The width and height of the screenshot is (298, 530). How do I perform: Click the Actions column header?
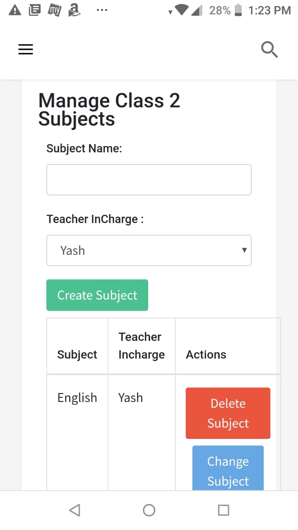[x=206, y=354]
